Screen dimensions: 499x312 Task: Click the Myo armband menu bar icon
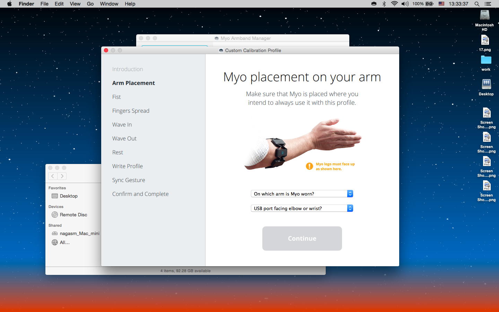(x=374, y=4)
